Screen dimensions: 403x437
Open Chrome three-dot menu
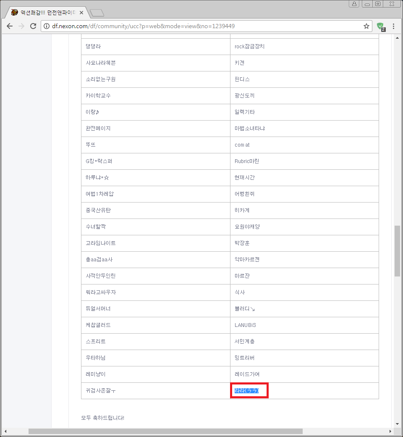tap(394, 26)
